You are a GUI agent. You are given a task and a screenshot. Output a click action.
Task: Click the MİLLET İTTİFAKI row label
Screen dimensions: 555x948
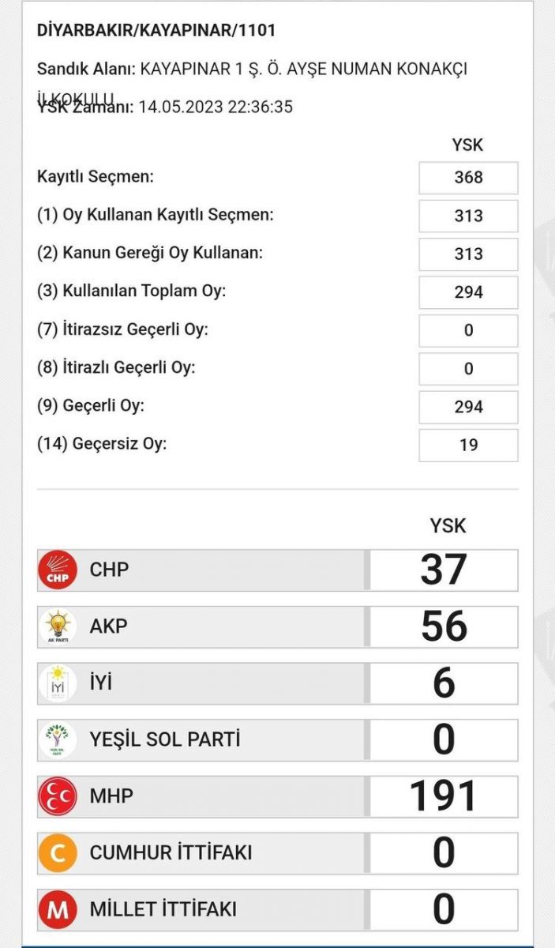(163, 910)
